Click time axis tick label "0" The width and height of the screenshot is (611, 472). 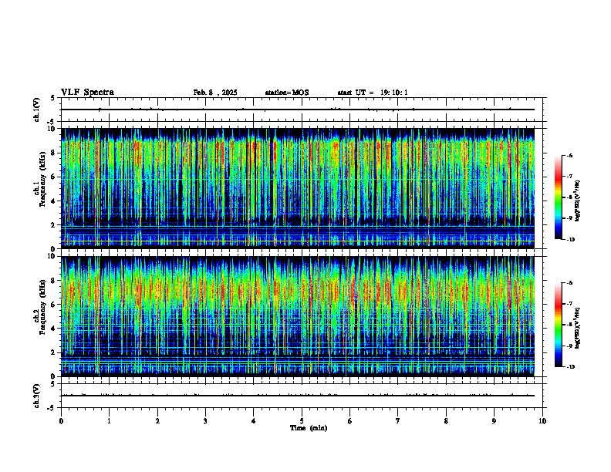[61, 421]
